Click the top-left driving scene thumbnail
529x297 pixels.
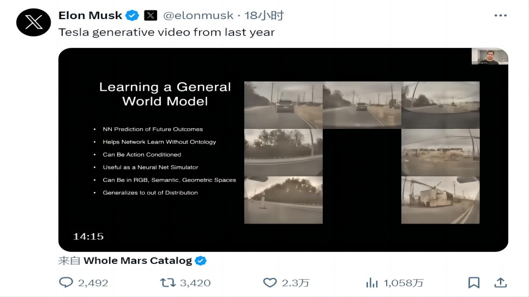(283, 105)
